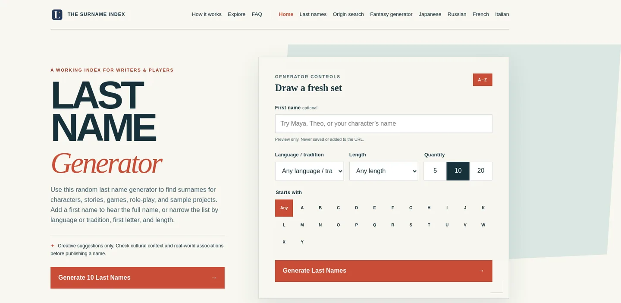Choose the 'Any' starting letter option
This screenshot has height=303, width=621.
[284, 208]
